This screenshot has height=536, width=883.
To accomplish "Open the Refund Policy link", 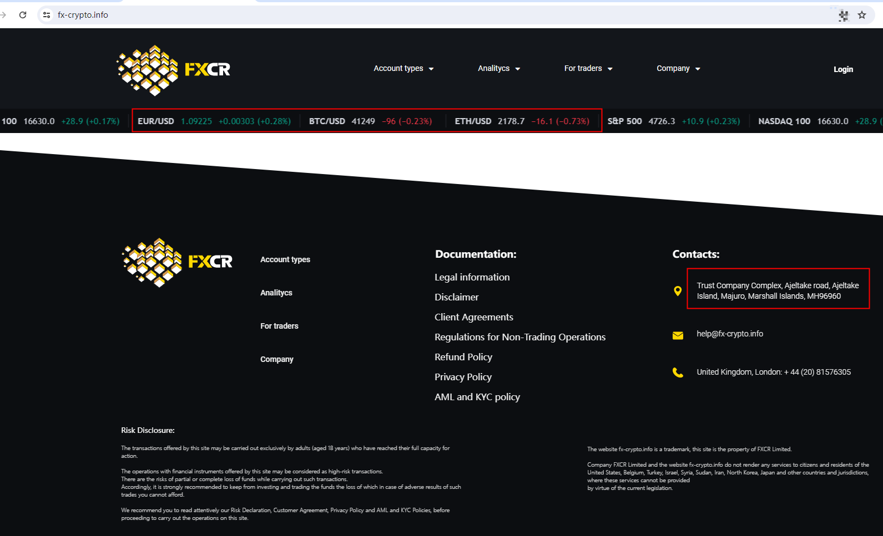I will pyautogui.click(x=463, y=357).
